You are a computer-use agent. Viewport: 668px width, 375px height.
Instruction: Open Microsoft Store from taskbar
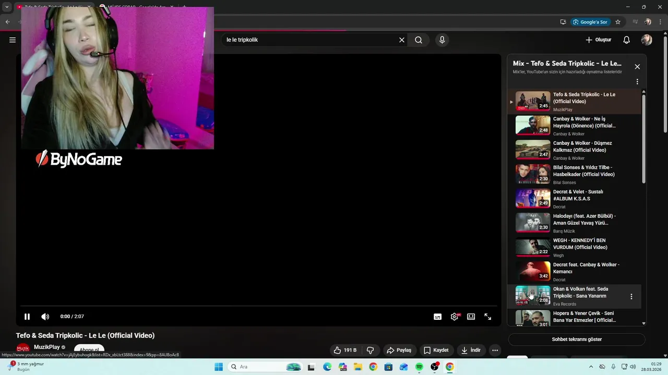click(x=388, y=367)
